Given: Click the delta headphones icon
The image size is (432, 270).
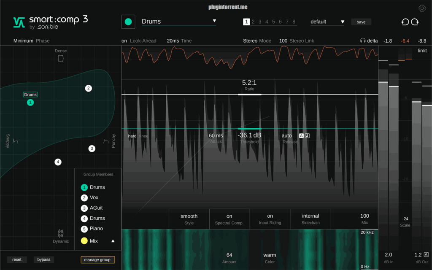Looking at the screenshot, I should tap(362, 40).
